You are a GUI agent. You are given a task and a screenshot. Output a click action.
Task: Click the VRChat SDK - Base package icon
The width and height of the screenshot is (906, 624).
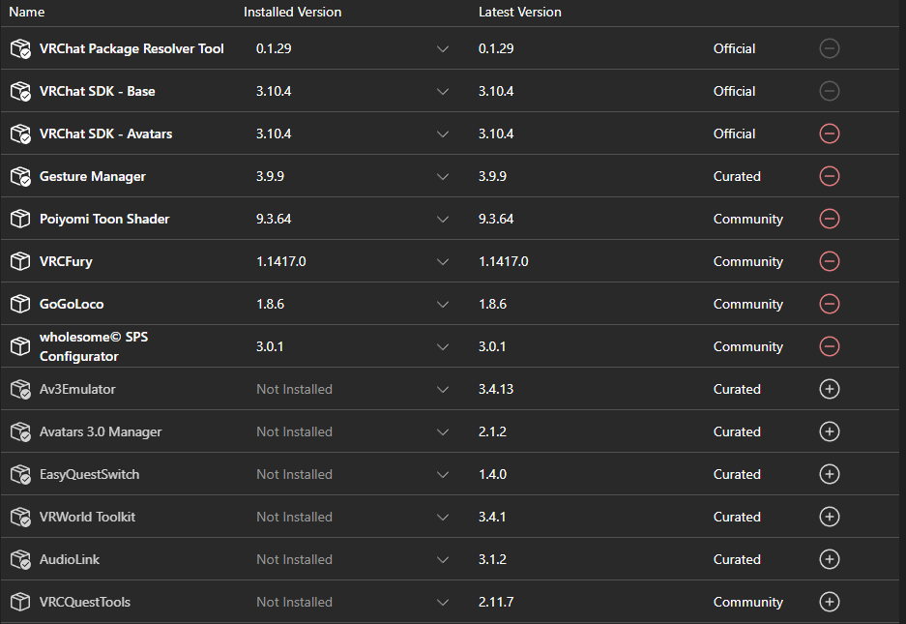pyautogui.click(x=20, y=91)
